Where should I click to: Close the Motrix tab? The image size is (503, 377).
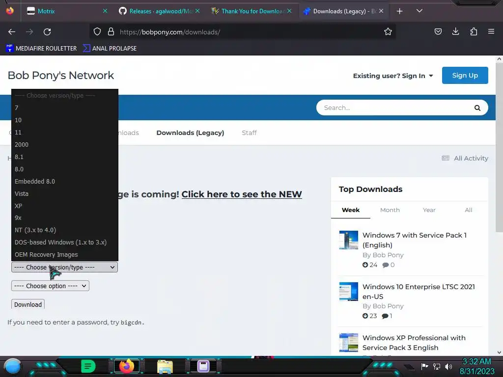click(x=105, y=11)
